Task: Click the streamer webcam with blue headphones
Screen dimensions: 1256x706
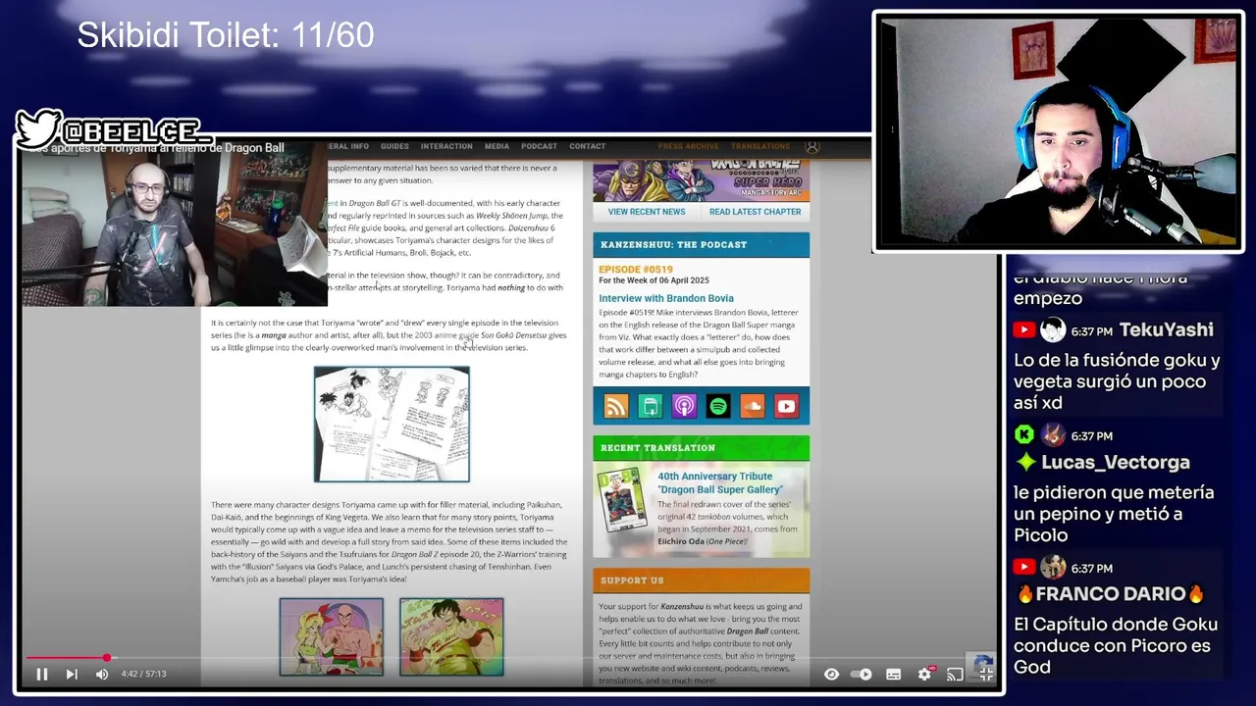Action: click(1057, 131)
